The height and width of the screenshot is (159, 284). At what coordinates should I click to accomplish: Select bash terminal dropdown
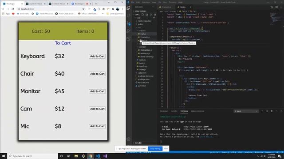tap(246, 111)
